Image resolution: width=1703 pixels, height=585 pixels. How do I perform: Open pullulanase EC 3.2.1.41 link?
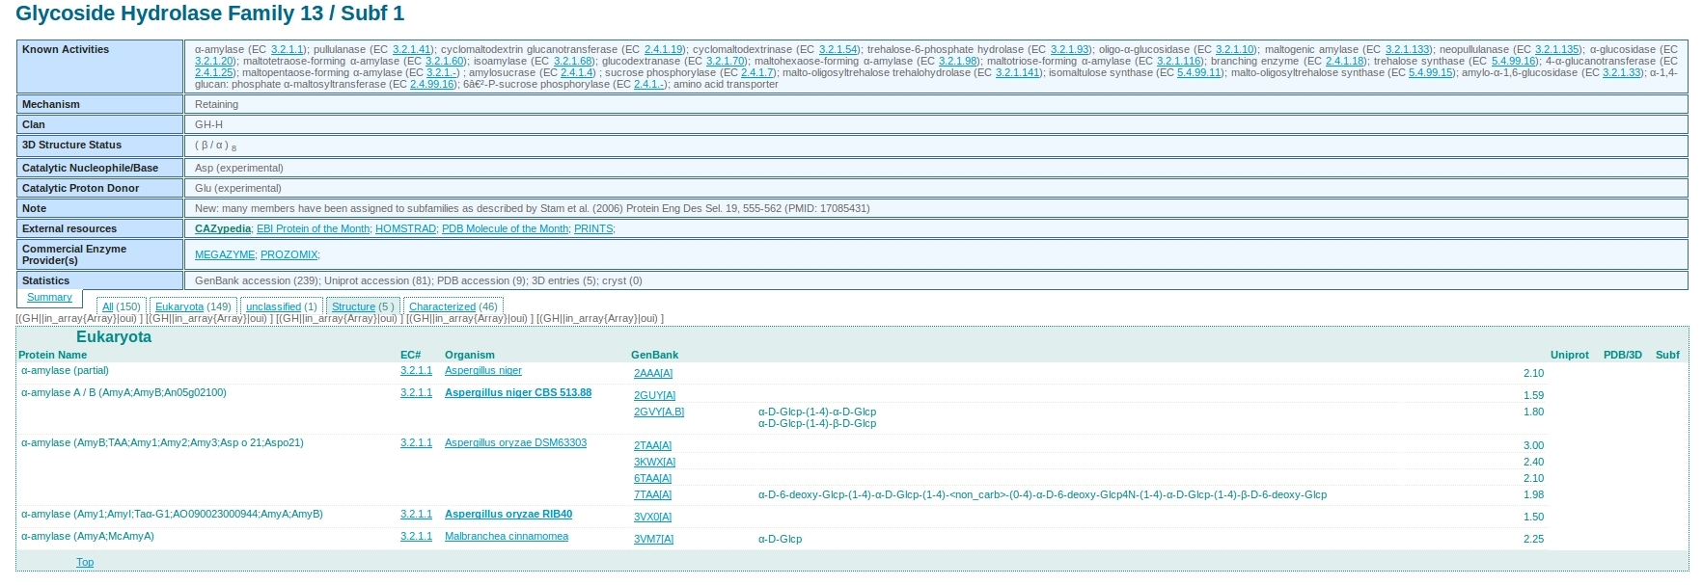411,49
